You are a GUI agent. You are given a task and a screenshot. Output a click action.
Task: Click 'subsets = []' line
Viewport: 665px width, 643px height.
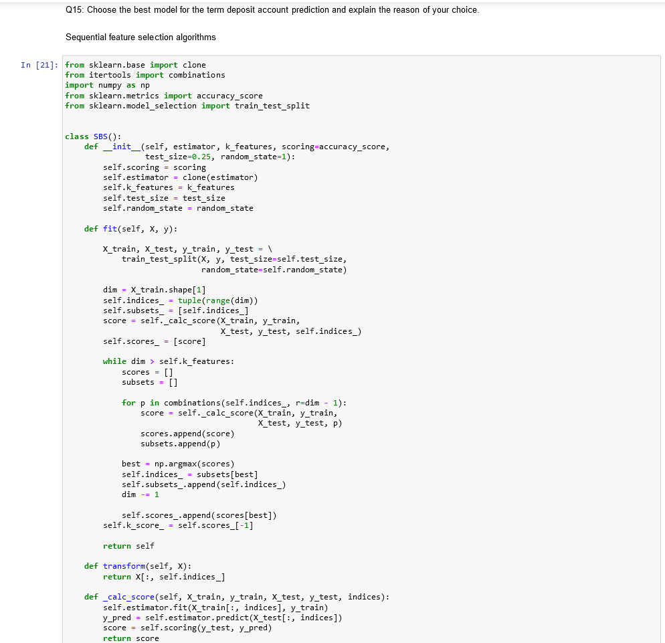[x=150, y=383]
